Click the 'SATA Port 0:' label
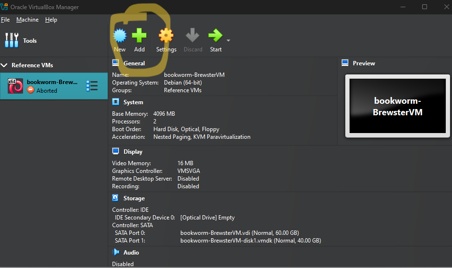The height and width of the screenshot is (268, 452). click(x=130, y=233)
